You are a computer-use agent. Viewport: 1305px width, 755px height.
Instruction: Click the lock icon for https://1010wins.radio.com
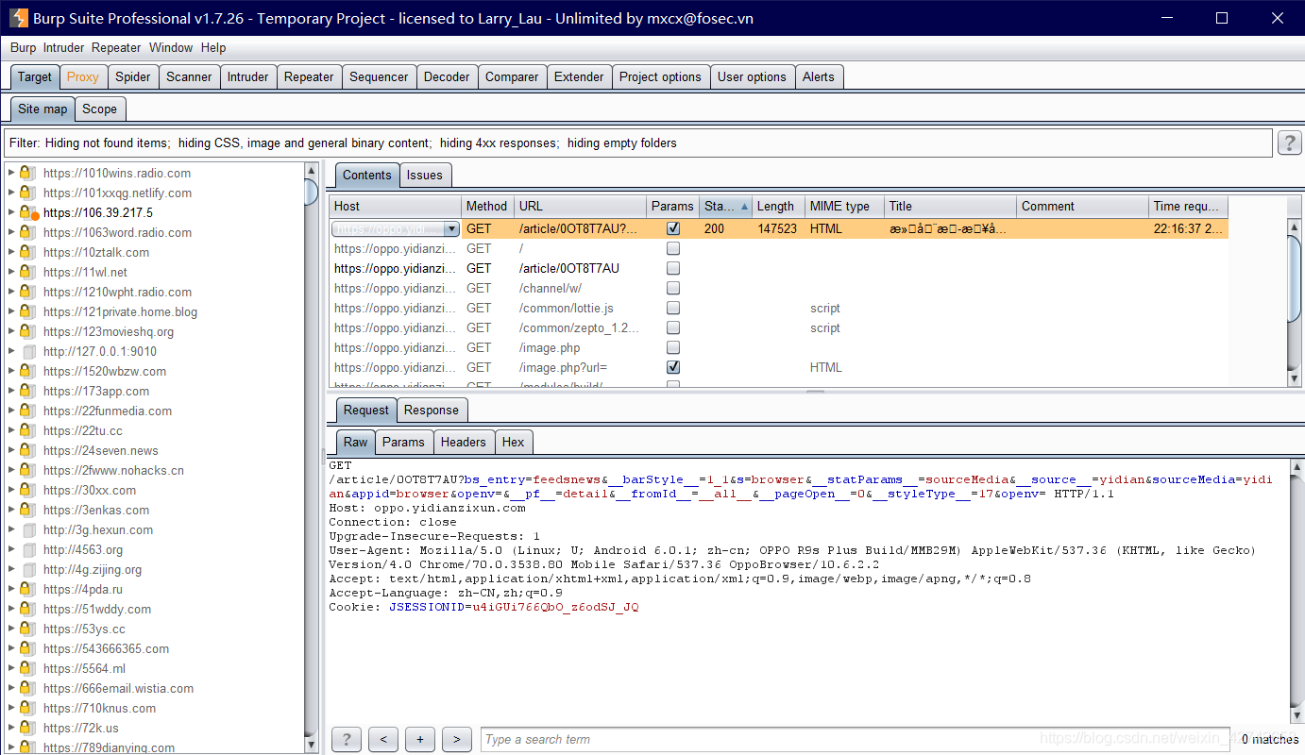coord(27,173)
